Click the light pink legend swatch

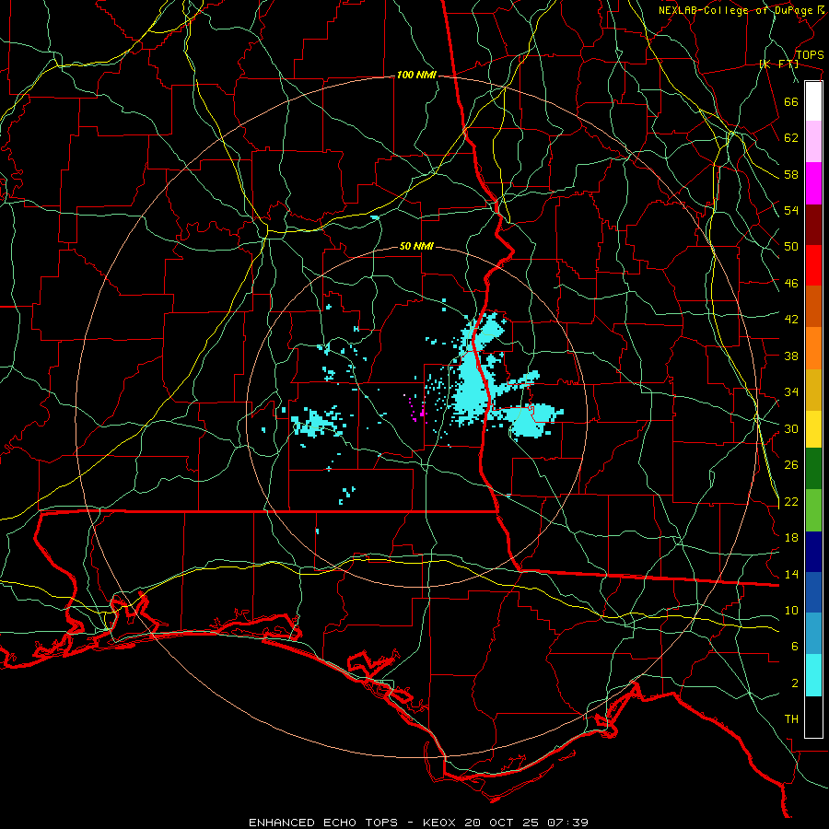pos(813,142)
